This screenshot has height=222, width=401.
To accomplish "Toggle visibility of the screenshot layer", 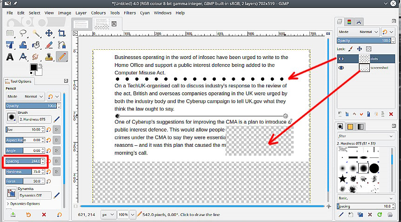I will point(341,68).
